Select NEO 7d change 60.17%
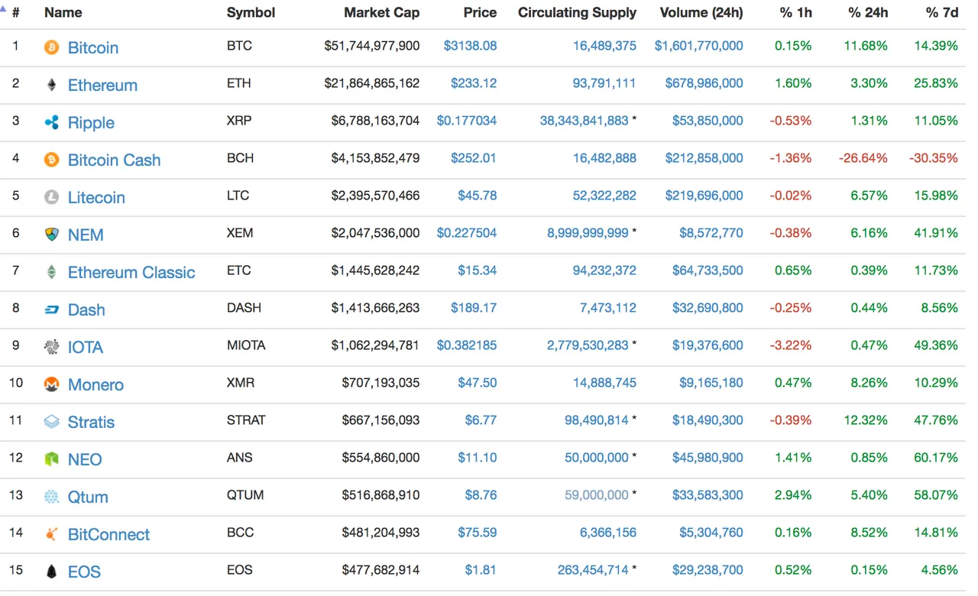 coord(936,458)
